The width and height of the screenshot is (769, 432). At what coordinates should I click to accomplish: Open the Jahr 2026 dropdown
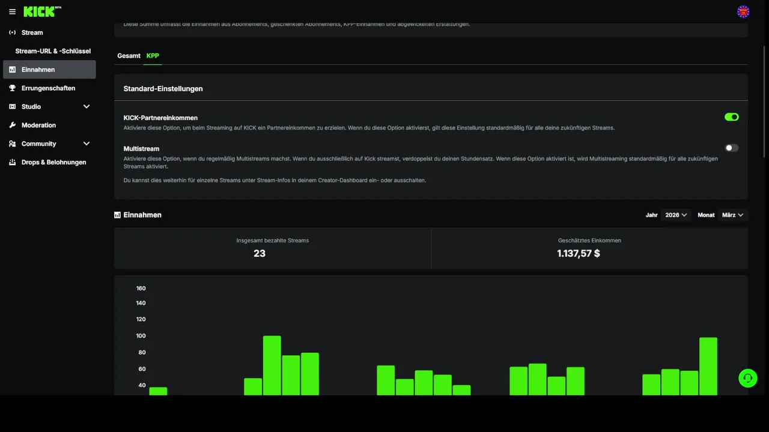point(676,215)
